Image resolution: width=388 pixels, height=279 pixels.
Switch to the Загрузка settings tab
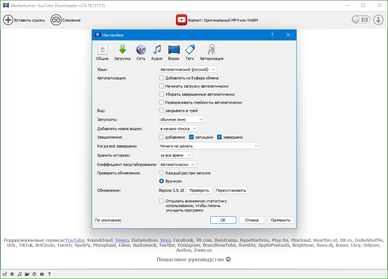122,52
